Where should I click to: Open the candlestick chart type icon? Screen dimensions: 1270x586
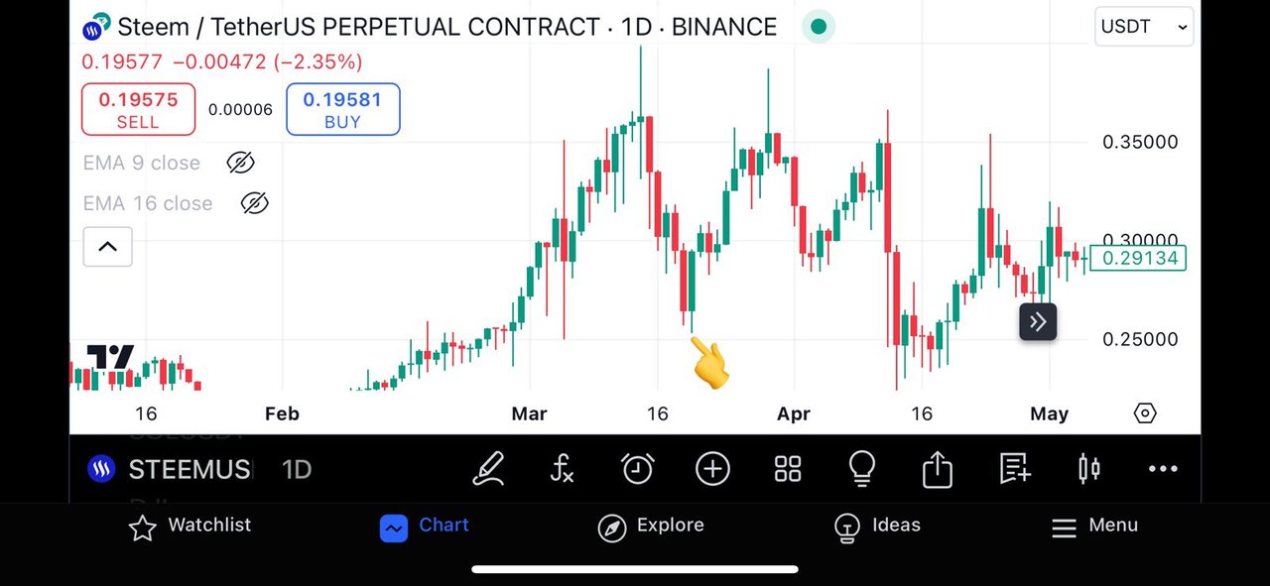1088,469
